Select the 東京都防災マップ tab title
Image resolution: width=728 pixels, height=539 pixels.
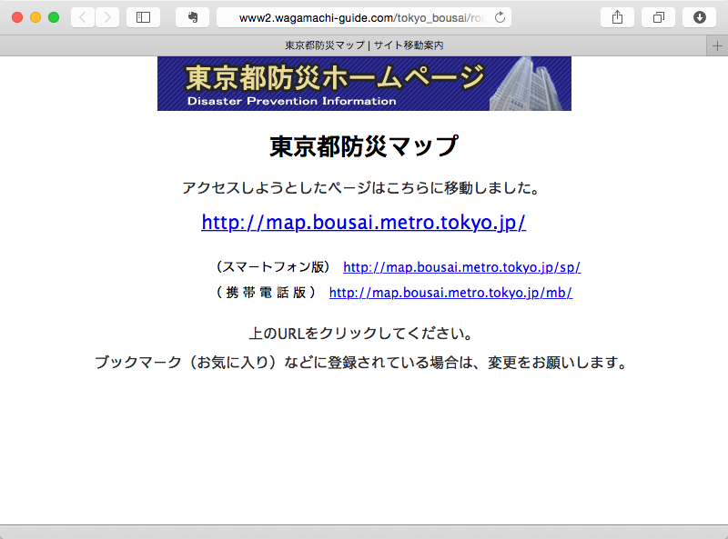pyautogui.click(x=364, y=45)
